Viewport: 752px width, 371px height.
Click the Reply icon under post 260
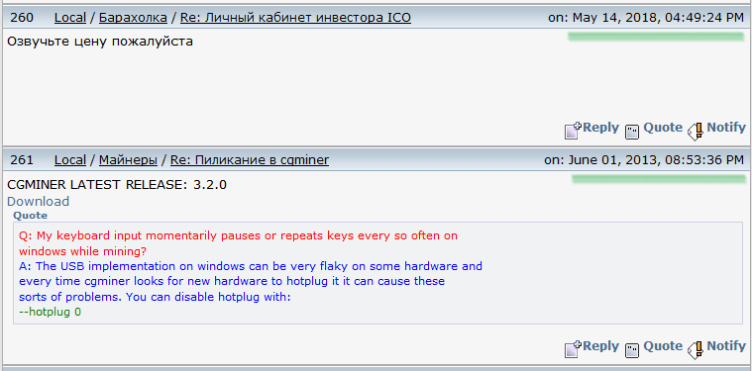[x=573, y=131]
